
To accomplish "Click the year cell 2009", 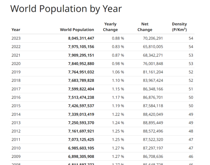I will pyautogui.click(x=16, y=157).
